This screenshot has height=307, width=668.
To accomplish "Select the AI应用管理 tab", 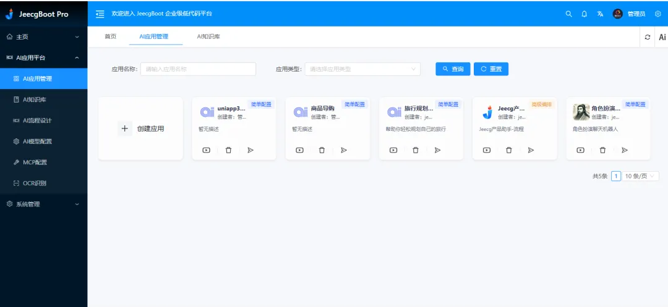I will (154, 36).
